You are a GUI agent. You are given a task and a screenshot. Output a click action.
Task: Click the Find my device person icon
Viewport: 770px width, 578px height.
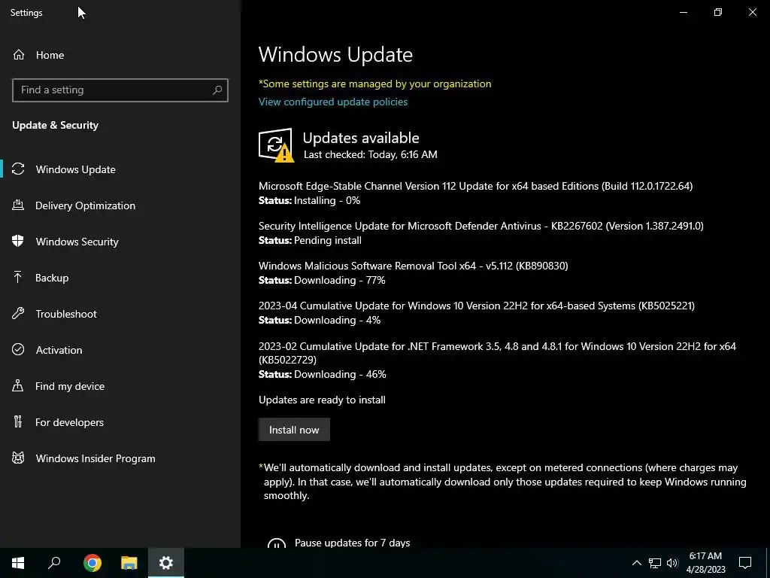point(18,386)
